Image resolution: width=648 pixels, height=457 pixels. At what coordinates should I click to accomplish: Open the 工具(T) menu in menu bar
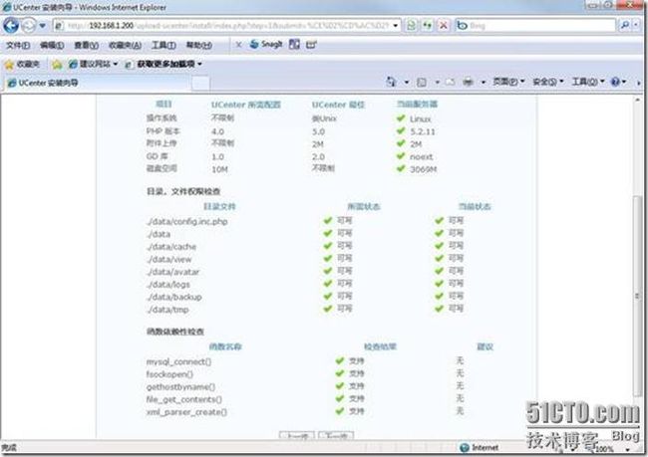pyautogui.click(x=163, y=45)
